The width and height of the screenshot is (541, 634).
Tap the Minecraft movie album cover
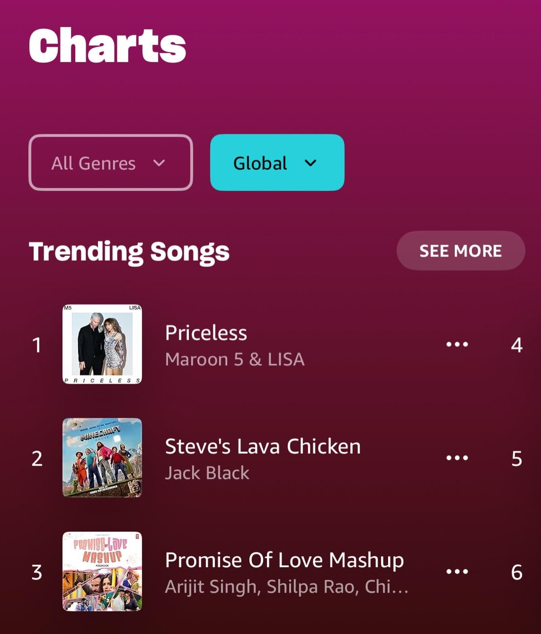point(102,457)
